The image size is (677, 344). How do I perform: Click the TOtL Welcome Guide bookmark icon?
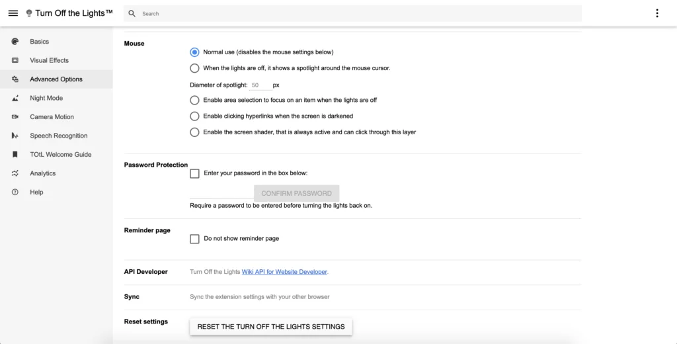pyautogui.click(x=15, y=155)
